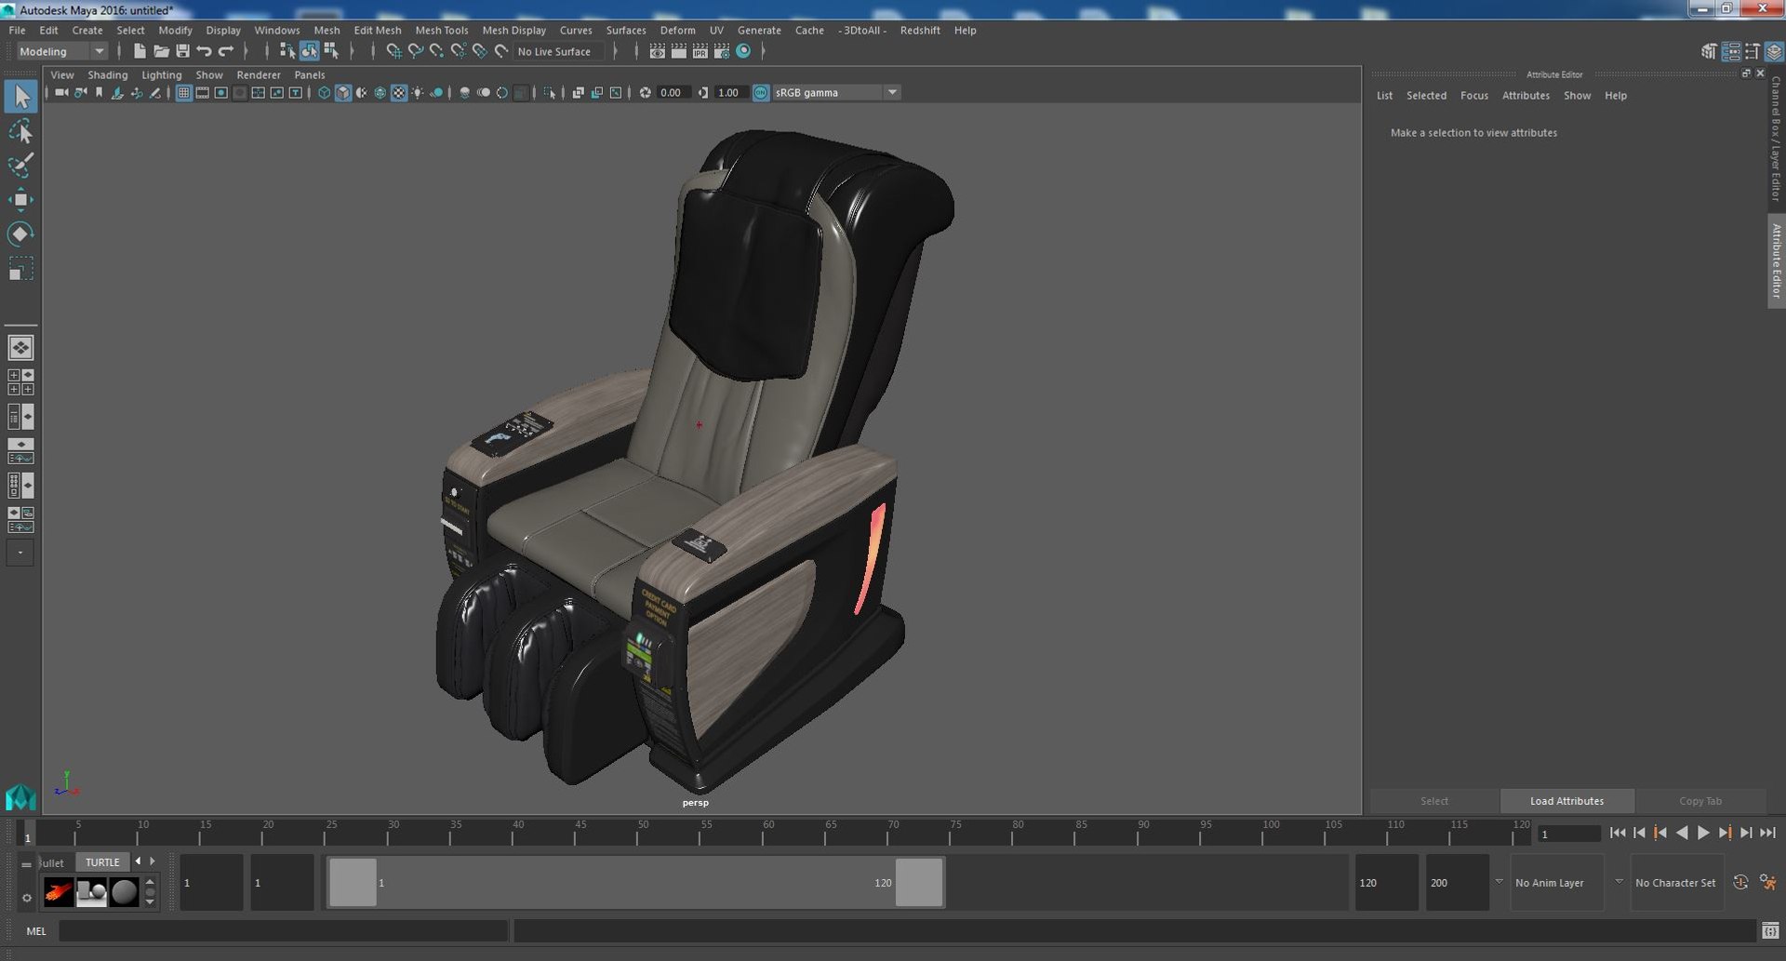Click the red fire shelf icon
This screenshot has width=1786, height=961.
59,892
